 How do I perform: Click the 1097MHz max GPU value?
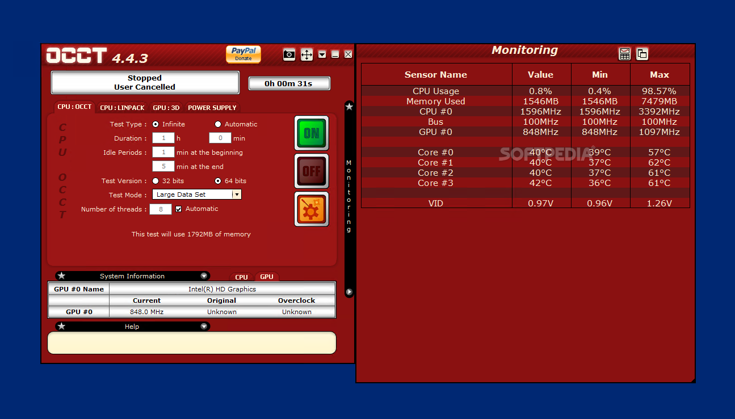[x=659, y=132]
